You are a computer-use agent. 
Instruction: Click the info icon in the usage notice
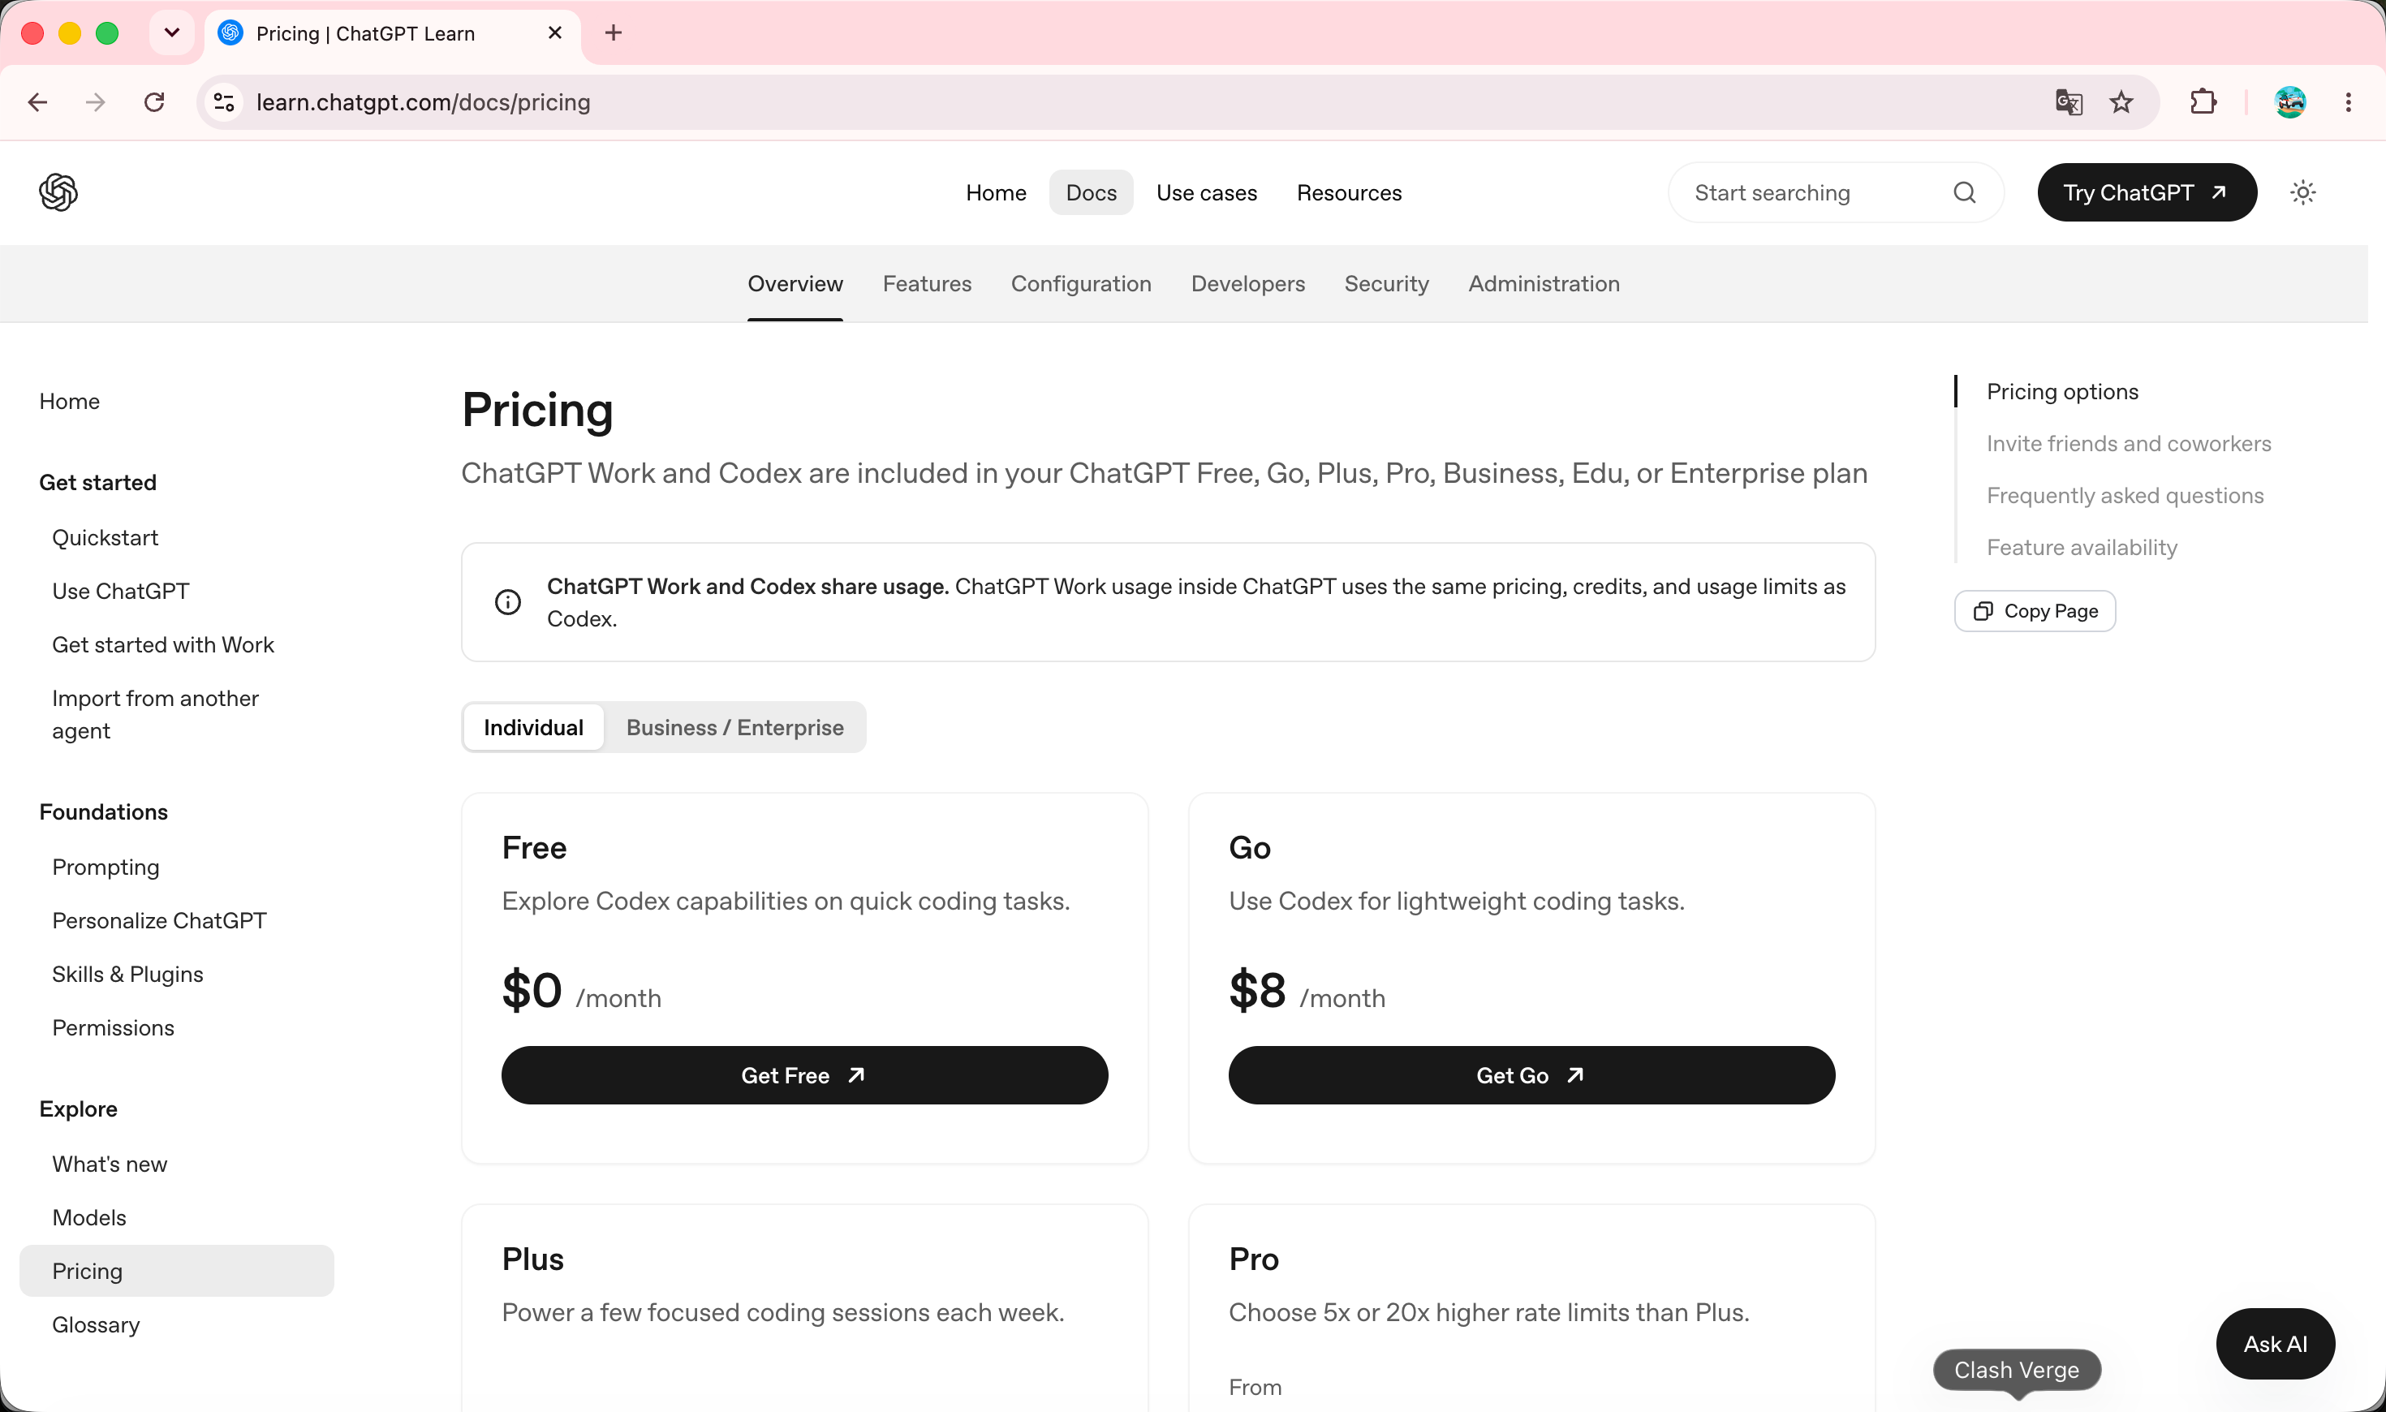point(508,602)
